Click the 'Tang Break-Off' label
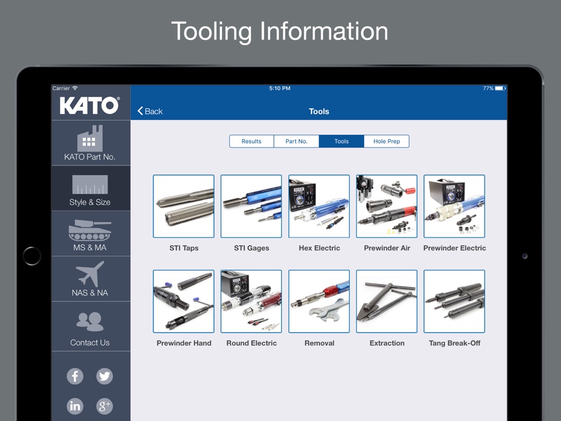561x421 pixels. tap(455, 344)
